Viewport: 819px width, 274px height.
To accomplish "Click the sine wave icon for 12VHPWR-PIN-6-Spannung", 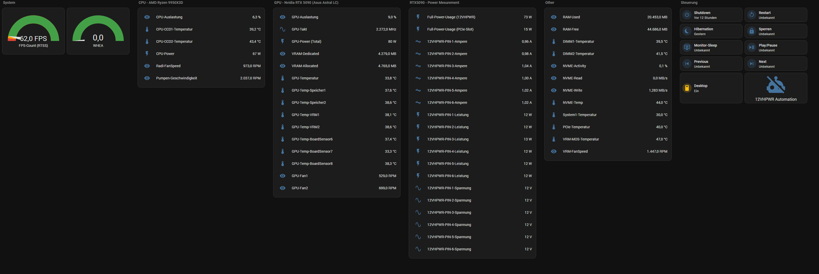I will (x=418, y=249).
